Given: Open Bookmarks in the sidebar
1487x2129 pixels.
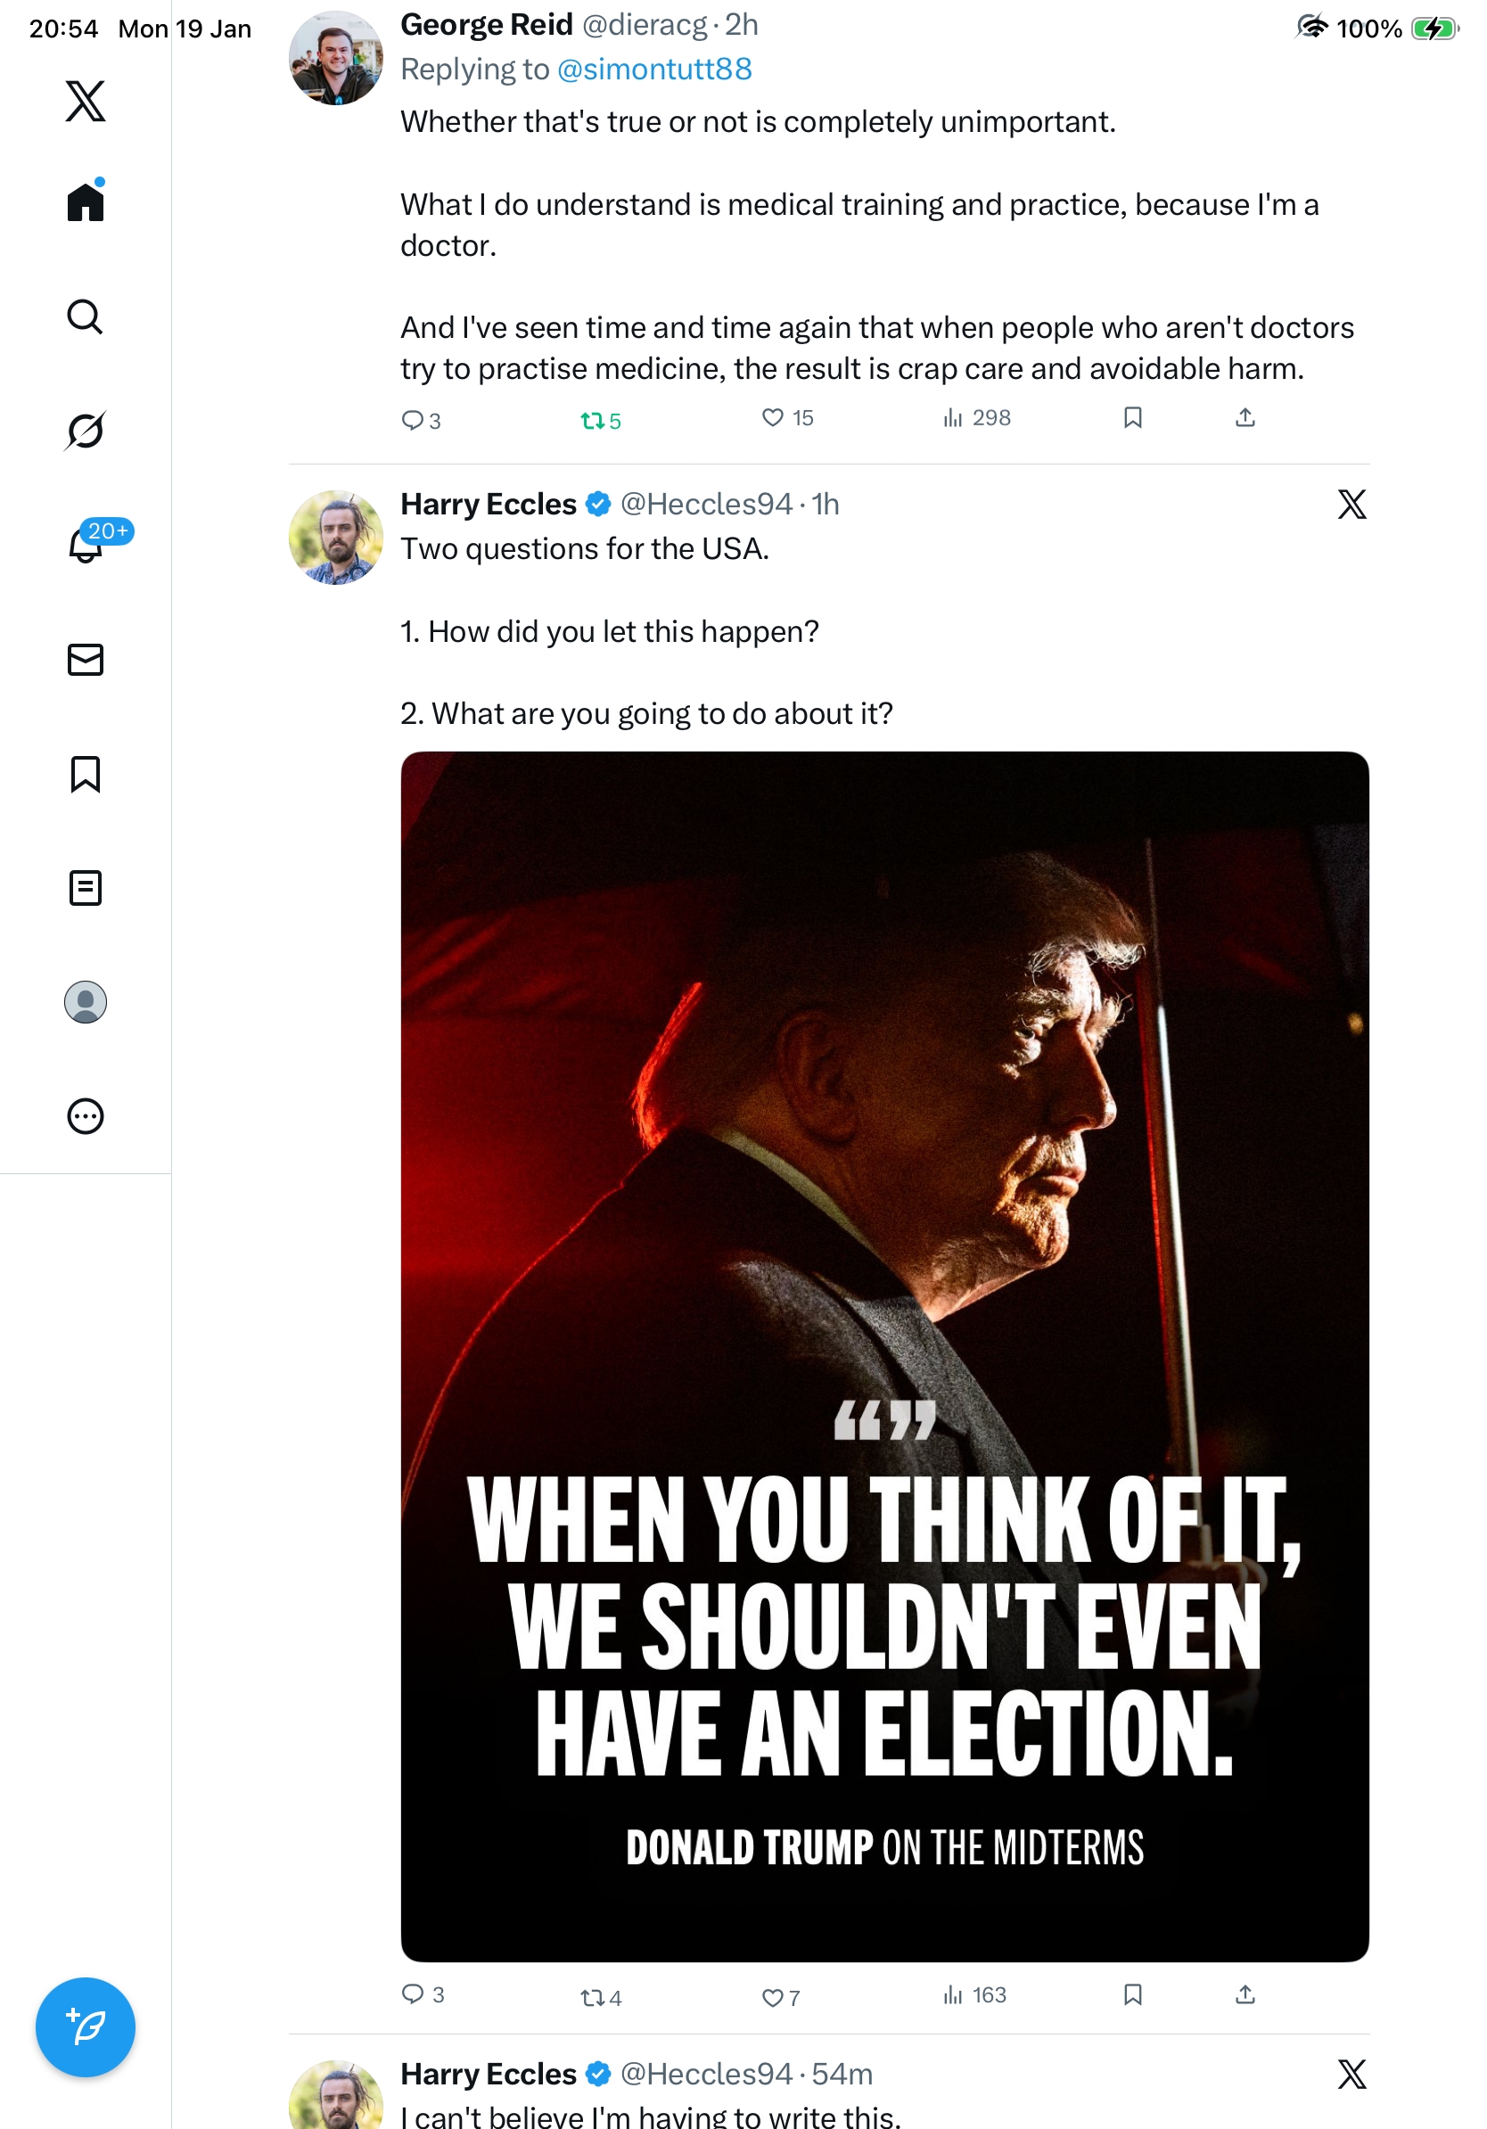Looking at the screenshot, I should (x=86, y=773).
